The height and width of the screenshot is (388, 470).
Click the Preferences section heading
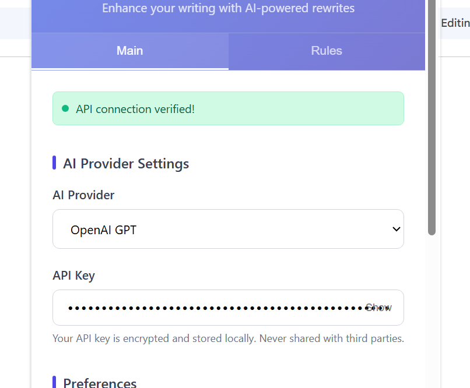[x=100, y=383]
